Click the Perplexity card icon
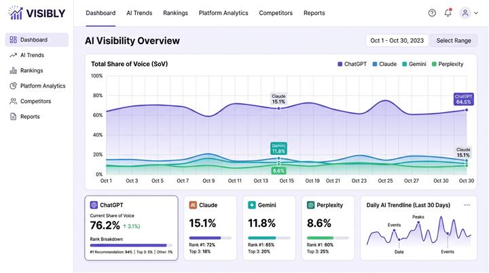This screenshot has height=273, width=489. pos(310,205)
